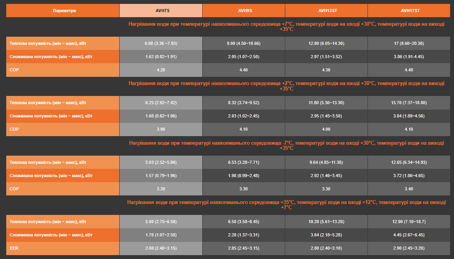Screen dimensions: 454x259
Task: Select the AVH7S column header
Action: click(x=161, y=11)
